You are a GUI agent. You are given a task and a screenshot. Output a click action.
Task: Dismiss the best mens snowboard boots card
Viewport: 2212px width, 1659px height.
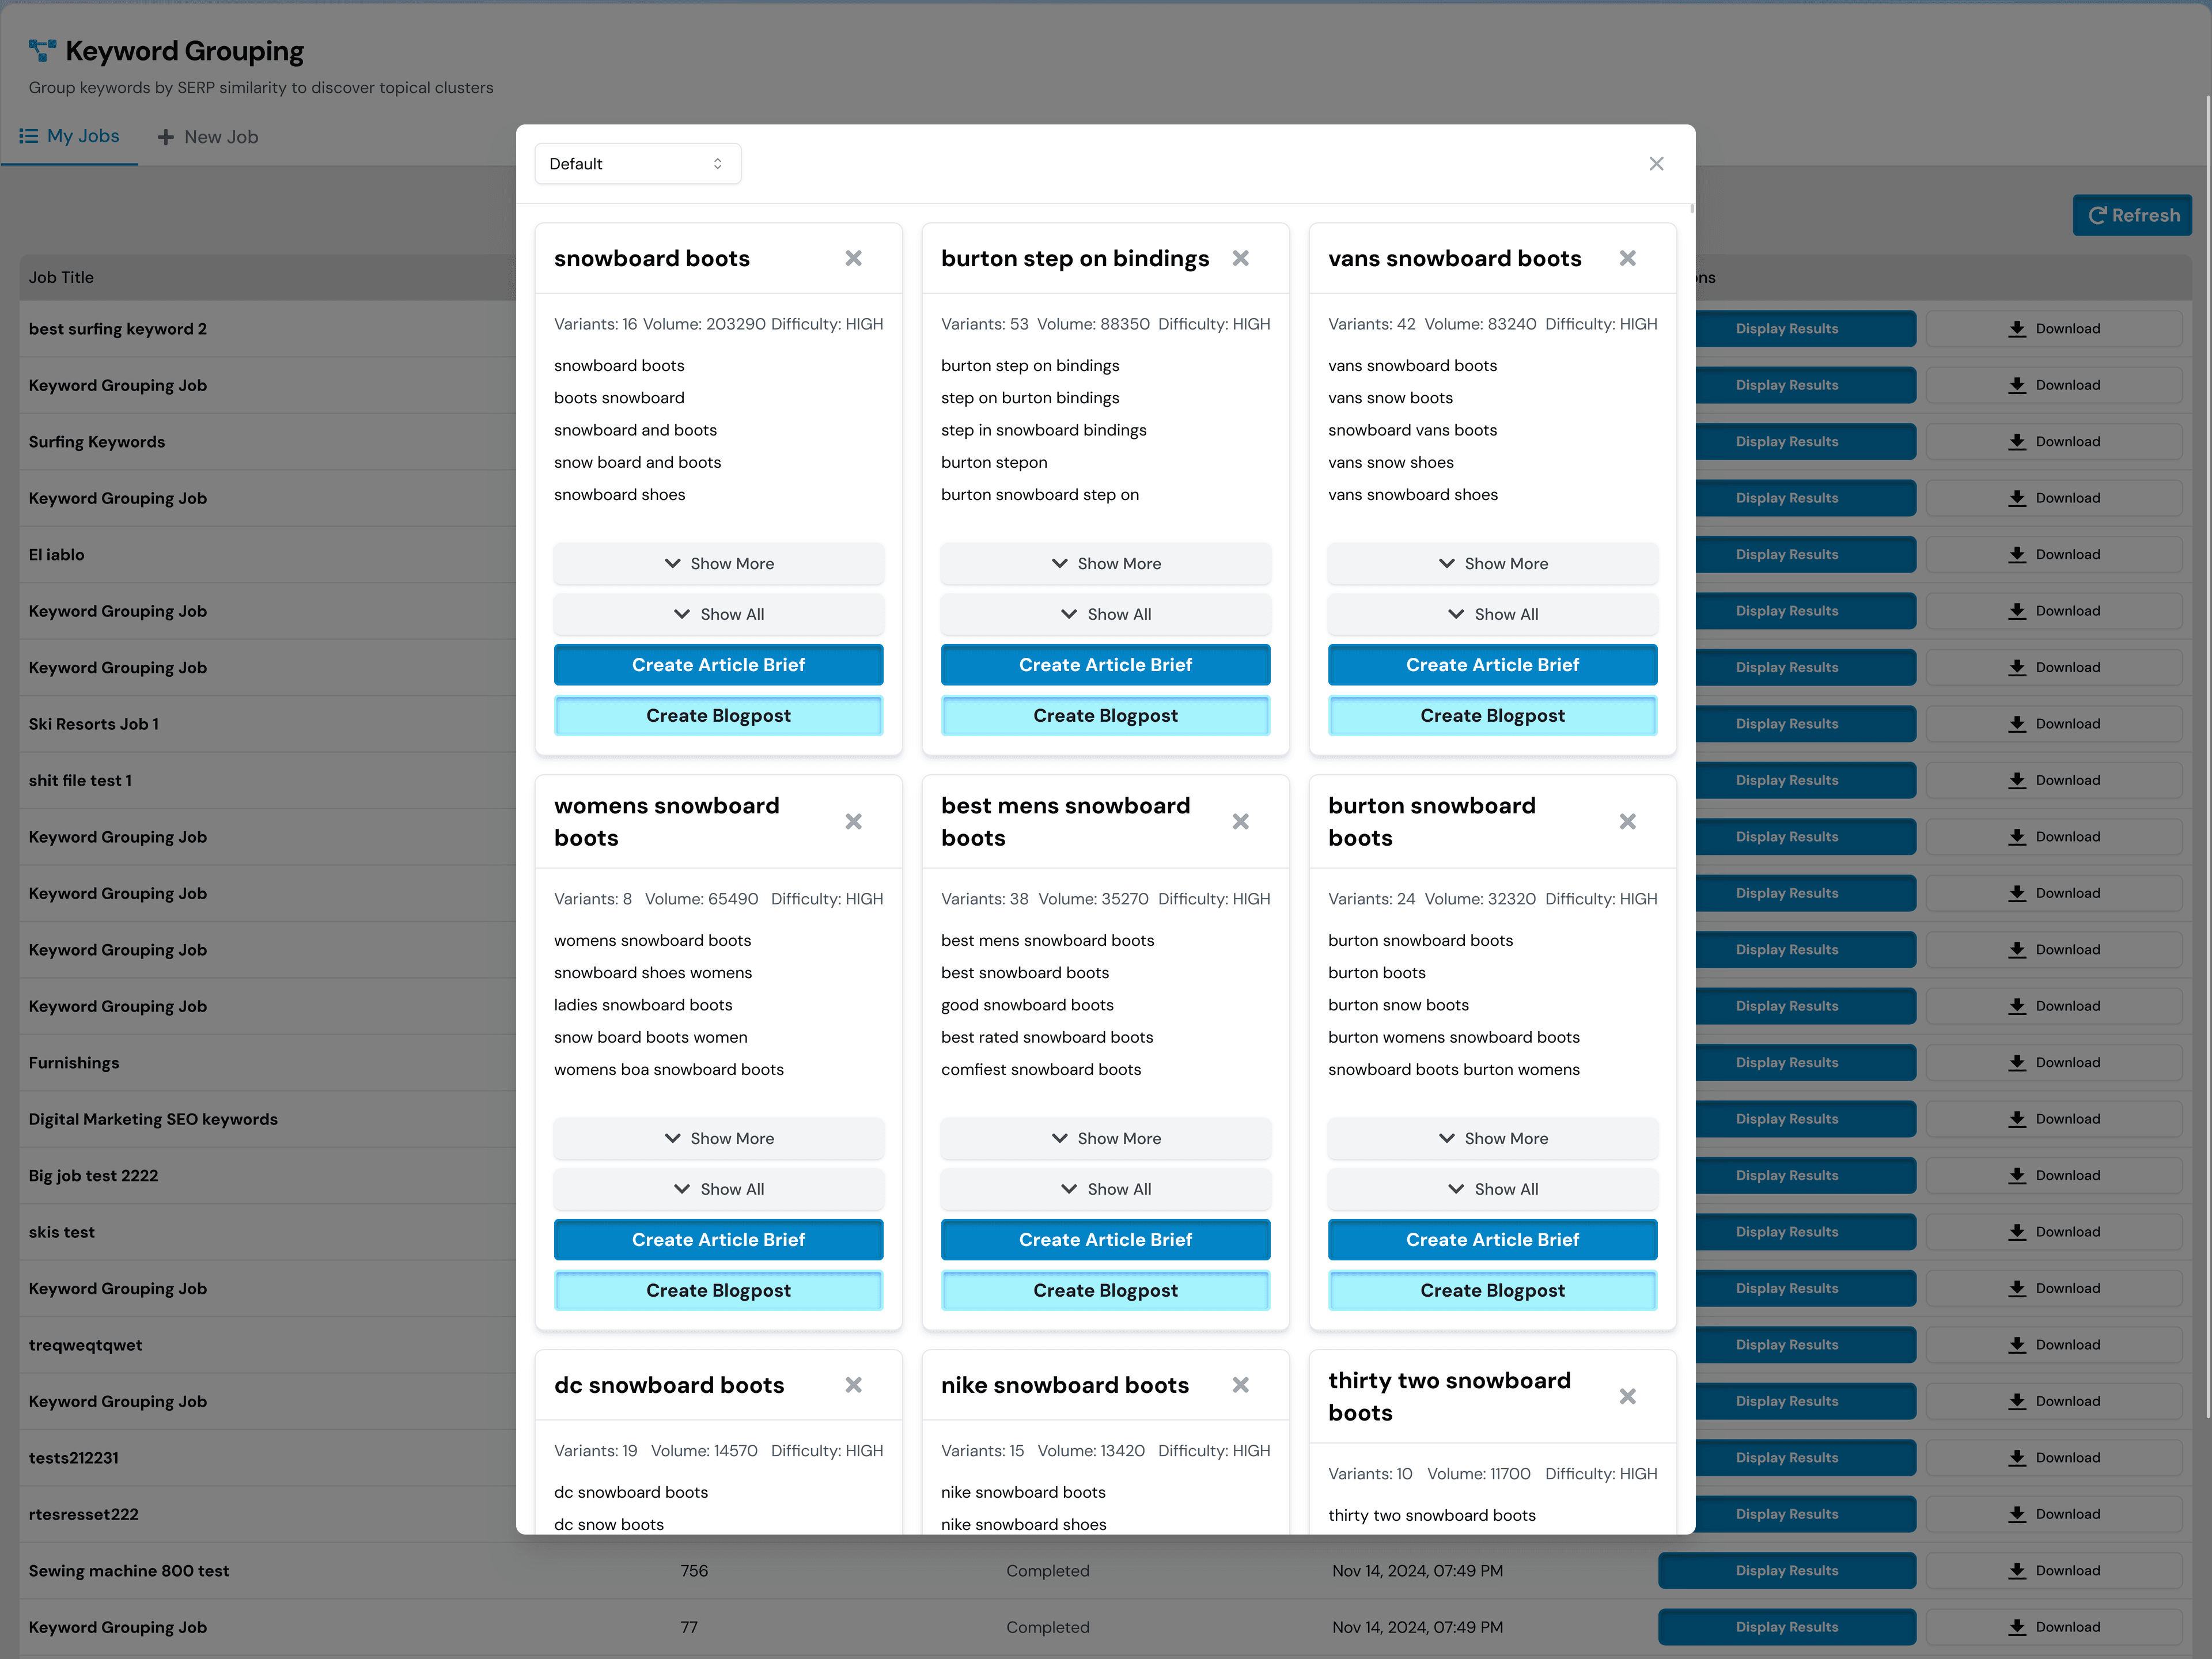pyautogui.click(x=1240, y=821)
